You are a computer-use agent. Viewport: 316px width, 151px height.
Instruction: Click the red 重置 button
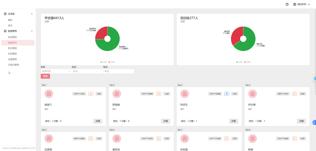pyautogui.click(x=45, y=76)
